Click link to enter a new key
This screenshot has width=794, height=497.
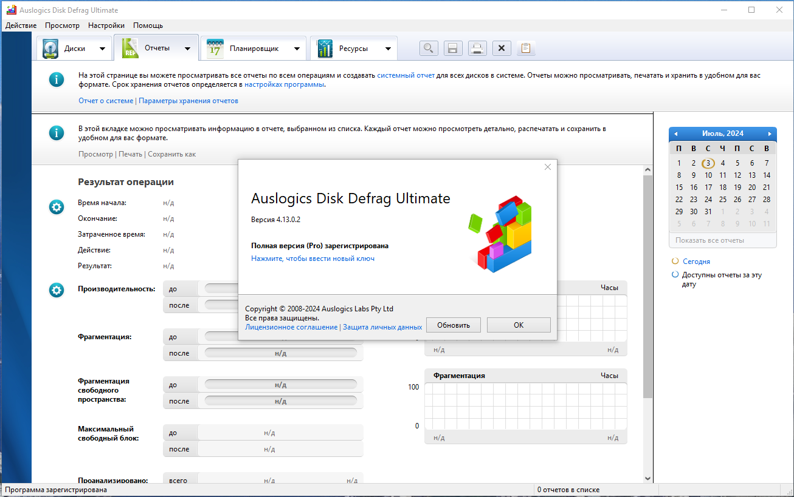[312, 259]
